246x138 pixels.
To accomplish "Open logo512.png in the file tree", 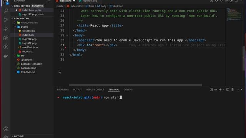I will (x=29, y=43).
